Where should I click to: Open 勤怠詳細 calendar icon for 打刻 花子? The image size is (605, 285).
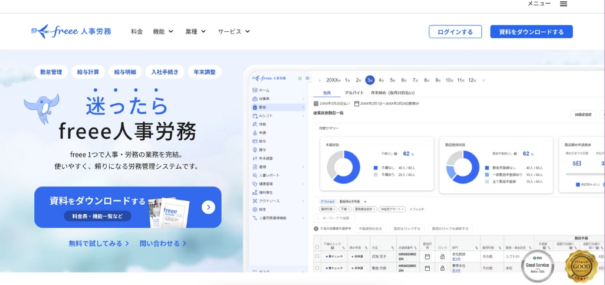coord(427,257)
